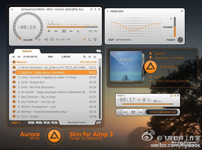Open internet radio capture icon in main player

95,40
